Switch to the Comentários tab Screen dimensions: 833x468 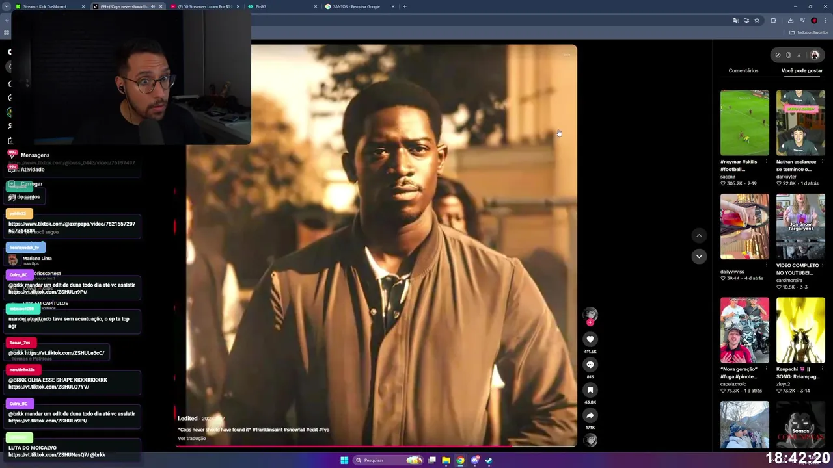click(743, 70)
